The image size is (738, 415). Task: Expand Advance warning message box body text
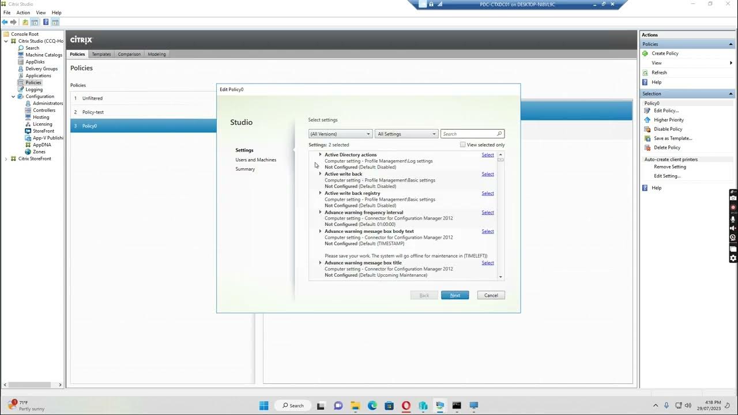320,231
